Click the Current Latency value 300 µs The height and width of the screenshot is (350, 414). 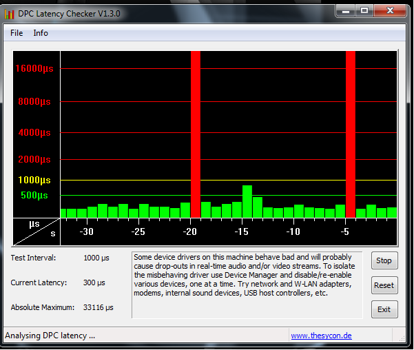(94, 282)
